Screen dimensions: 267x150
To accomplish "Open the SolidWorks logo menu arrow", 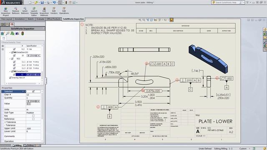I will click(x=23, y=2).
